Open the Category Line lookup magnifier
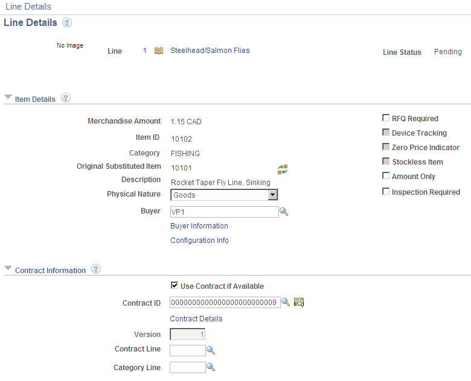The height and width of the screenshot is (381, 471). click(211, 367)
